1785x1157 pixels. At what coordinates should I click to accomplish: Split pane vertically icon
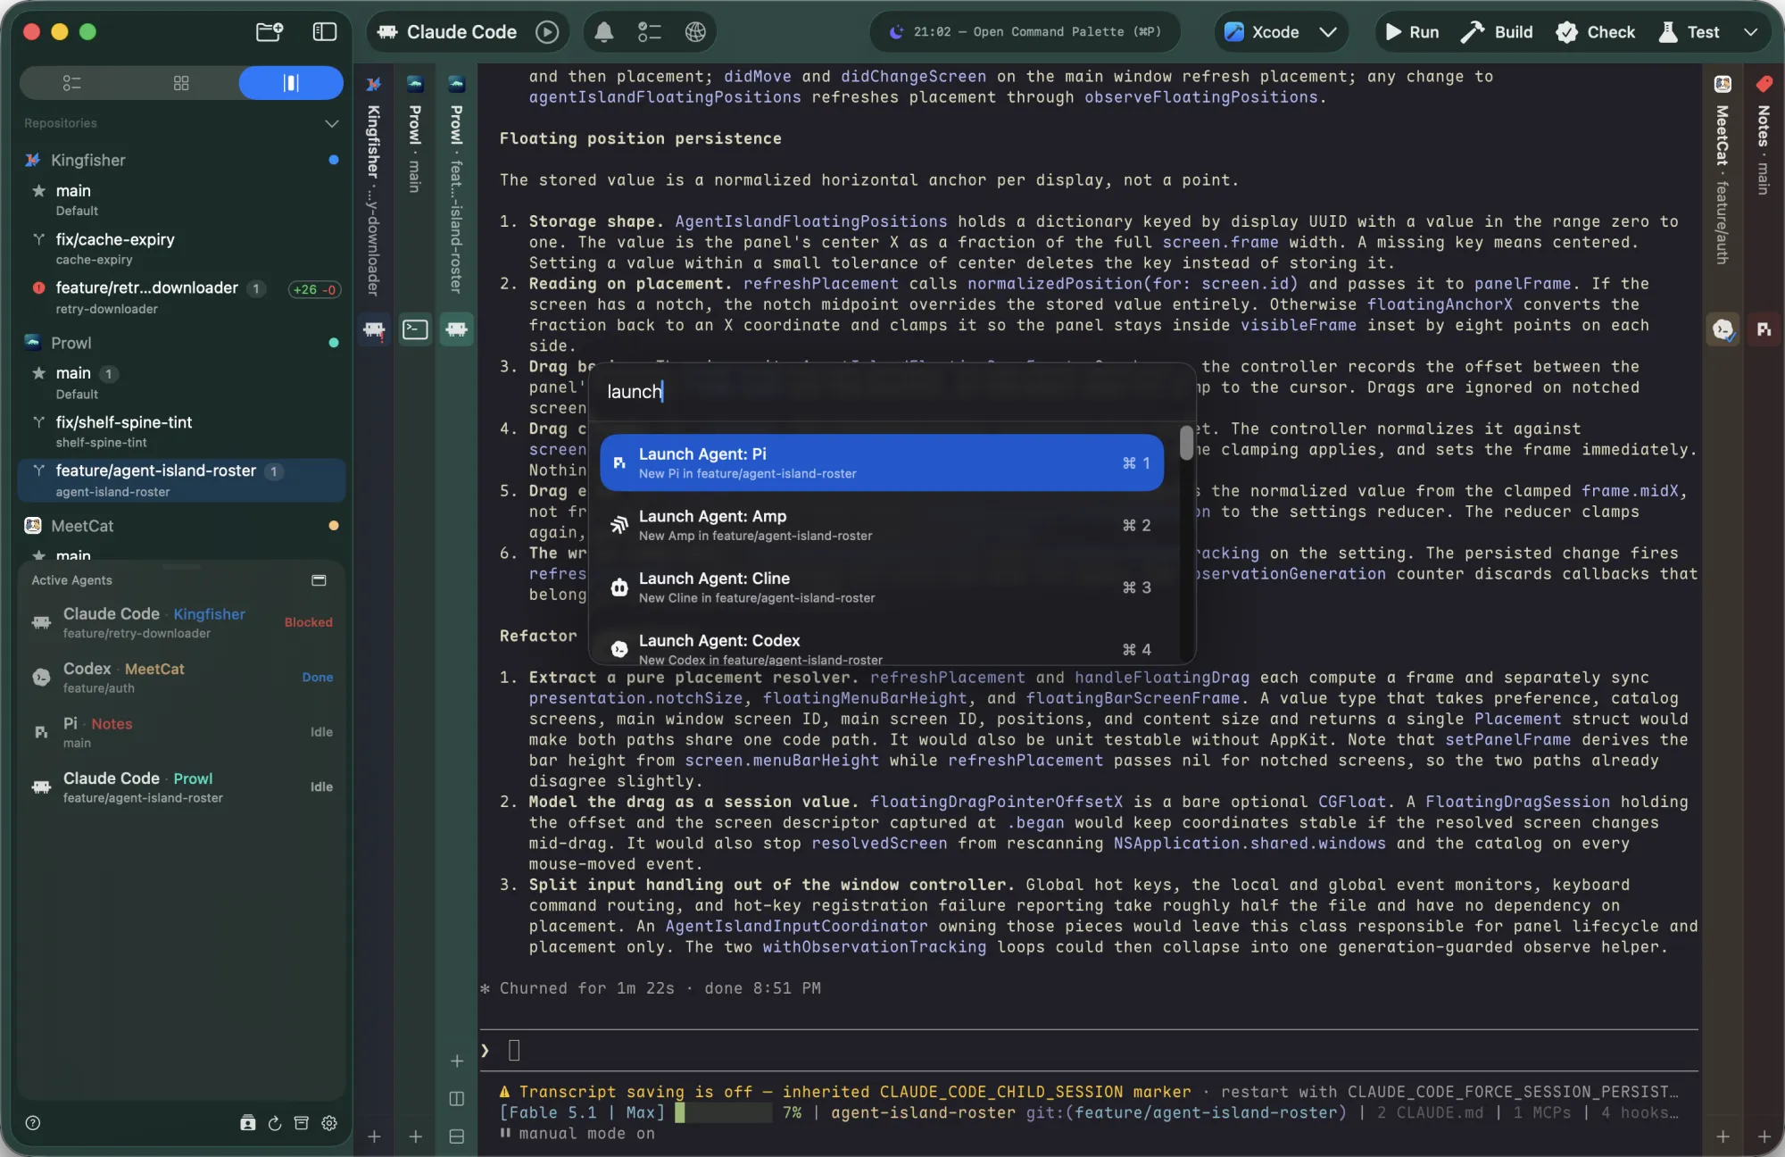pyautogui.click(x=457, y=1098)
